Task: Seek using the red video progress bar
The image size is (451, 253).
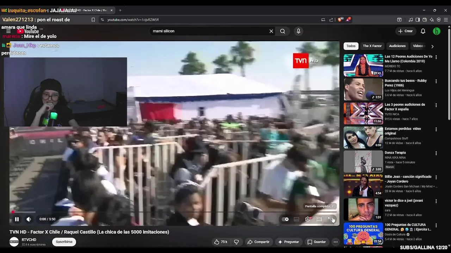Action: click(175, 212)
